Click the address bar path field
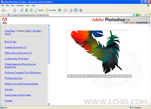 click(x=71, y=15)
